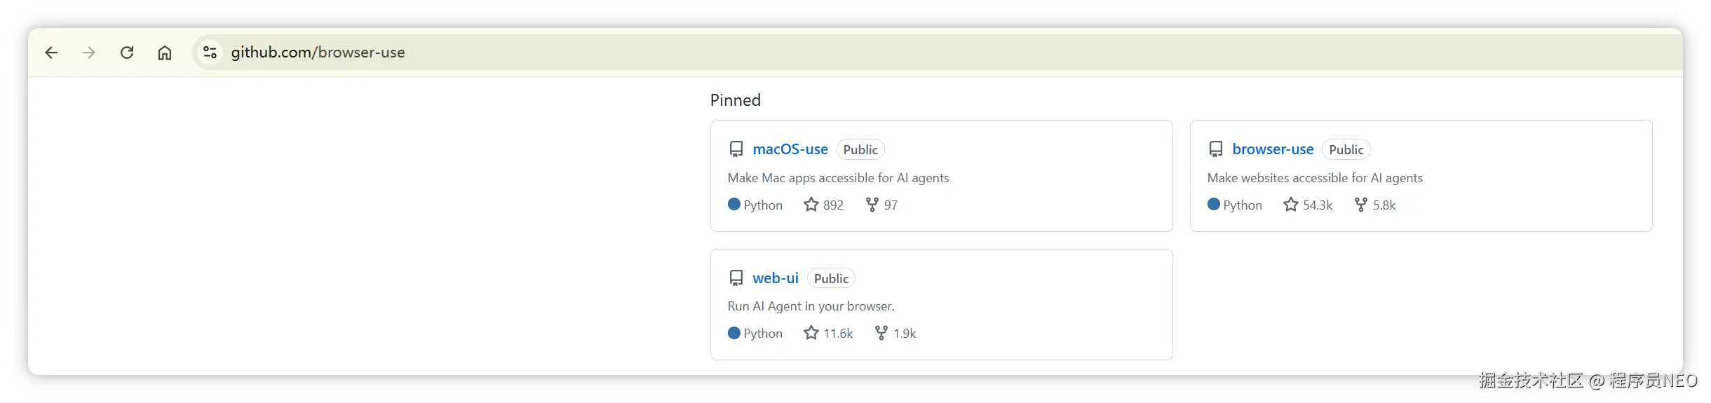Click the macOS-use star icon
The width and height of the screenshot is (1711, 403).
(811, 205)
